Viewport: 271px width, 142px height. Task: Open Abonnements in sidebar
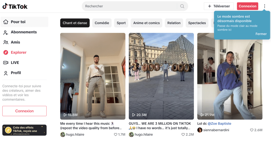click(x=24, y=32)
